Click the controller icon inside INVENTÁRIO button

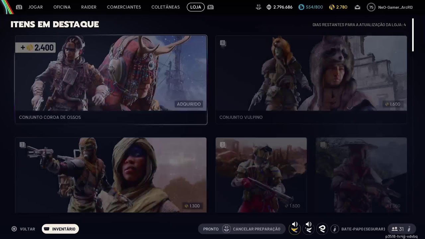click(47, 229)
